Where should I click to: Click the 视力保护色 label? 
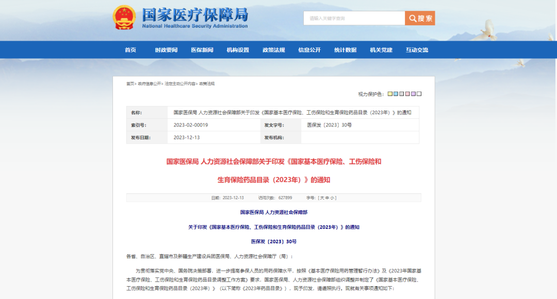click(x=371, y=94)
